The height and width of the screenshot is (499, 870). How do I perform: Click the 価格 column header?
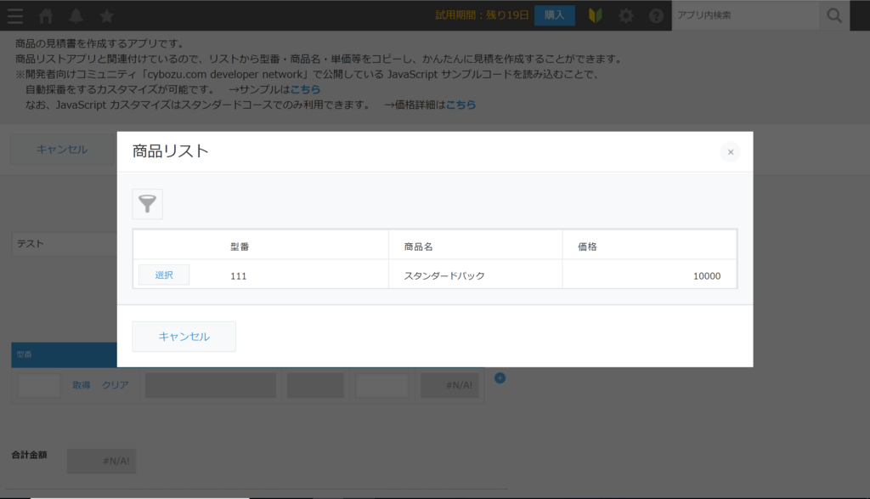coord(587,247)
